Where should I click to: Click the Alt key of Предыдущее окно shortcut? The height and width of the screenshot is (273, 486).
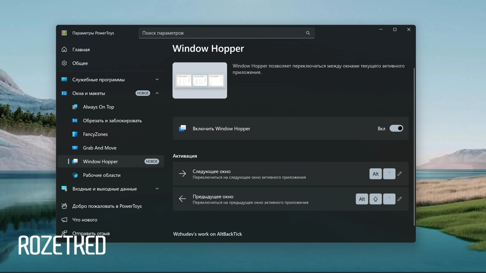(x=362, y=199)
